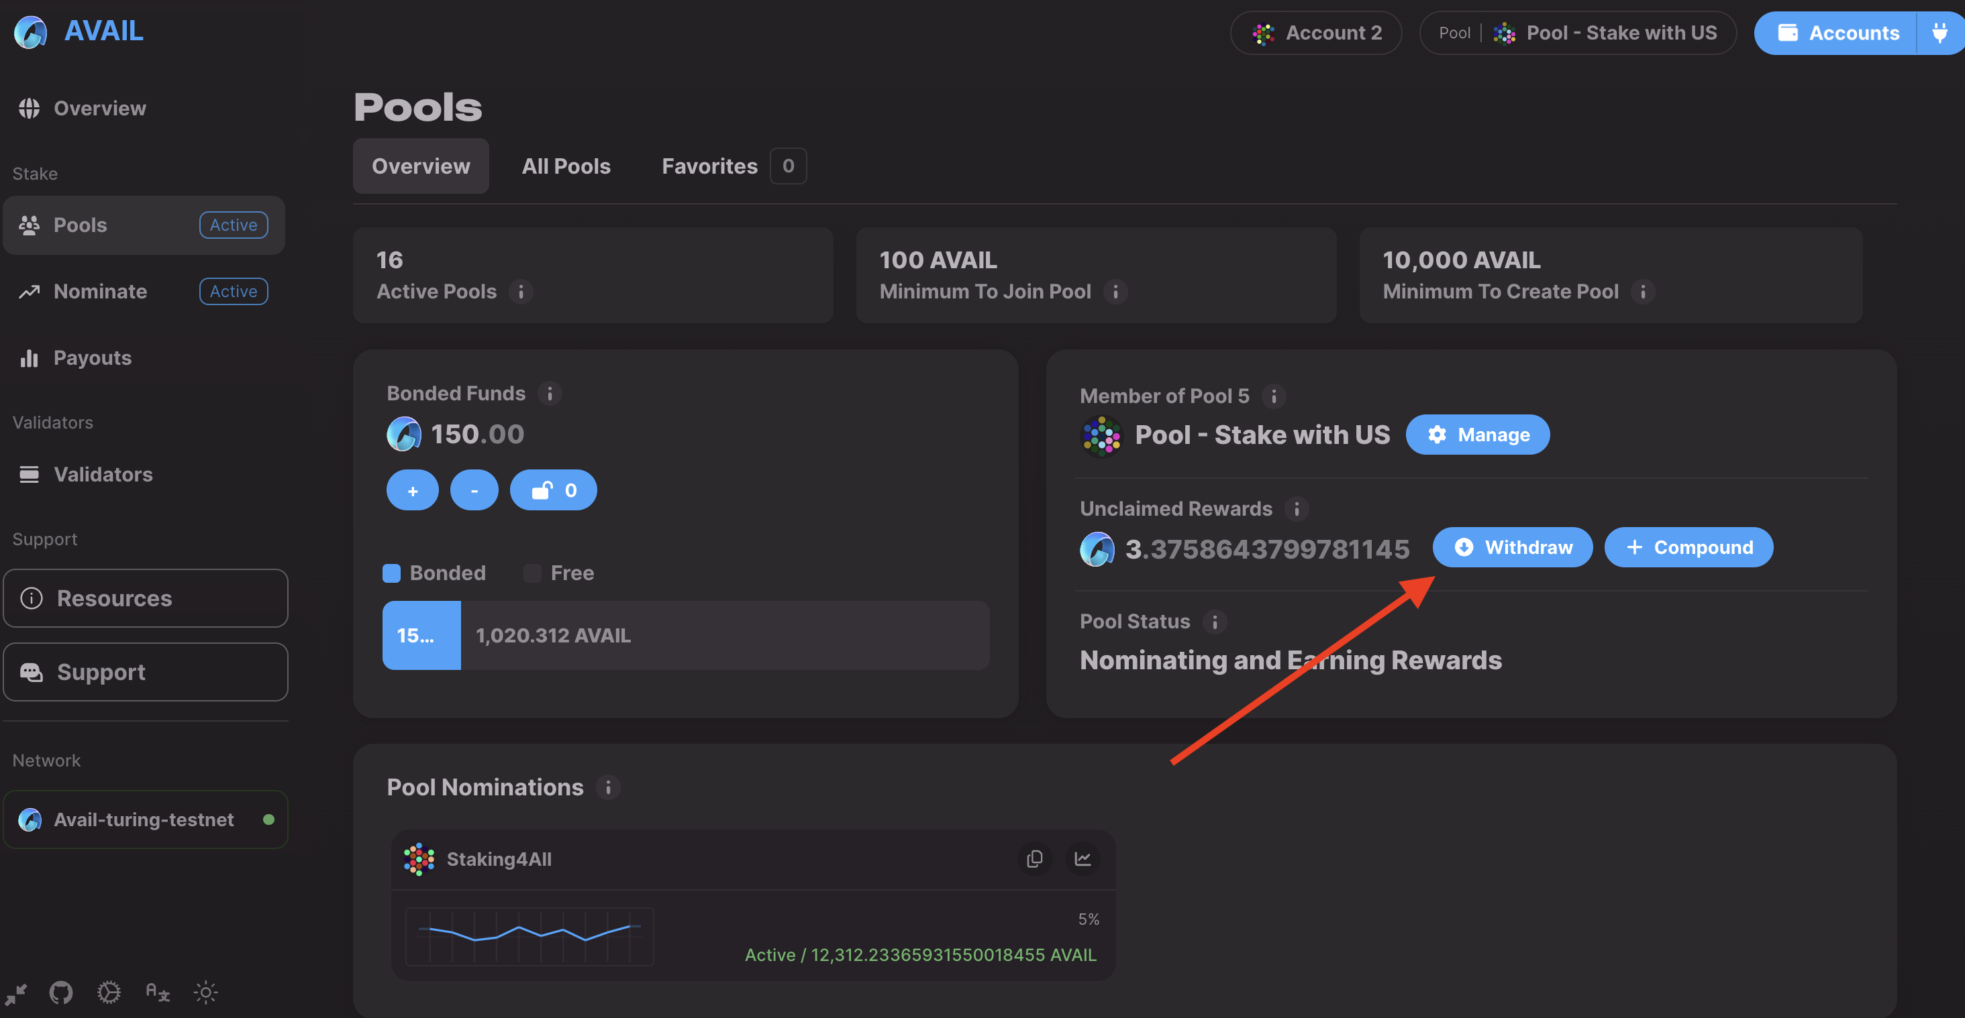Click the plus button to bond more

pos(413,490)
